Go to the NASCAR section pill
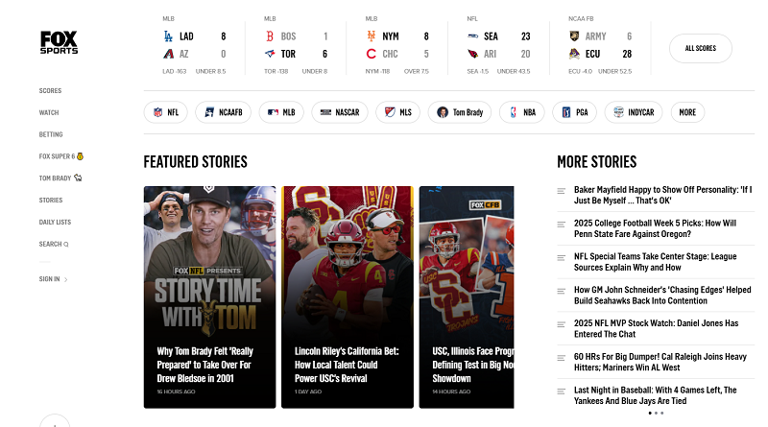Screen dimensions: 768x427 click(340, 112)
